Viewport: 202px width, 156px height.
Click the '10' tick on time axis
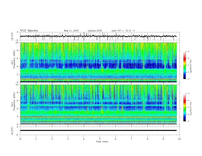[x=179, y=139]
